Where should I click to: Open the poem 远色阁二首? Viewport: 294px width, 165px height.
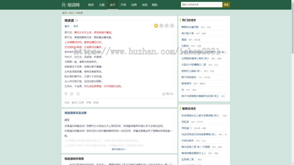[x=188, y=159]
